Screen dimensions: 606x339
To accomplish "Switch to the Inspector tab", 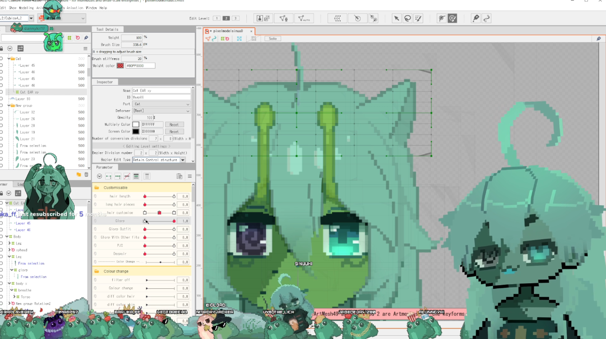I will click(105, 82).
